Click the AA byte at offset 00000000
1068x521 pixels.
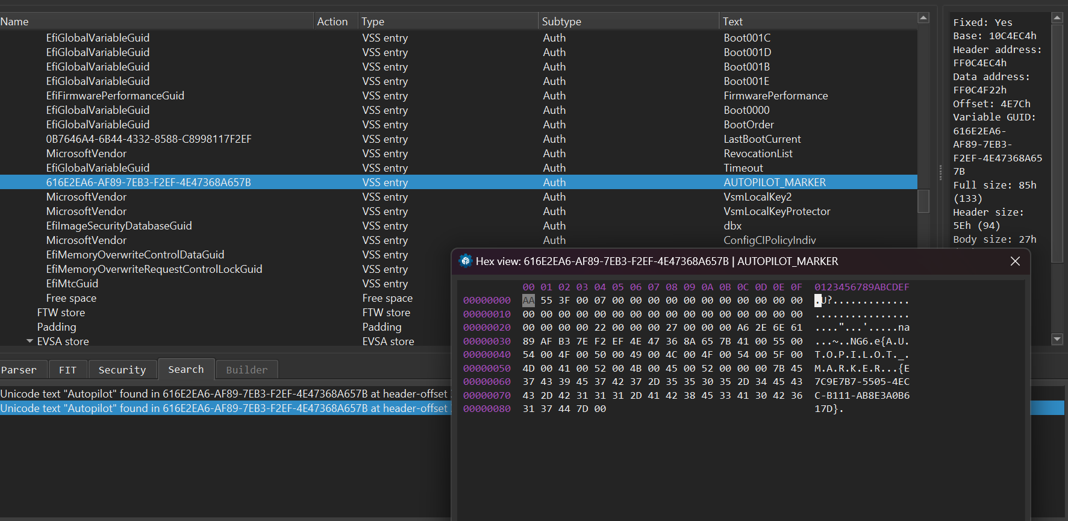tap(528, 300)
